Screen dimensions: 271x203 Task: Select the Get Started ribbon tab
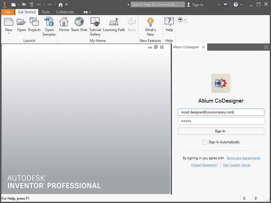click(x=27, y=12)
